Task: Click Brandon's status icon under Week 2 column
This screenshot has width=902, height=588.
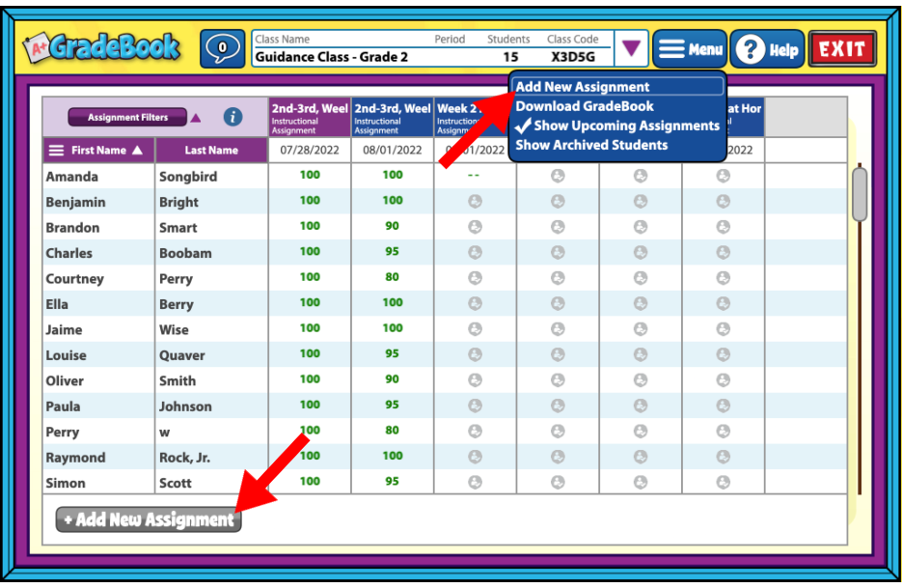Action: (475, 226)
